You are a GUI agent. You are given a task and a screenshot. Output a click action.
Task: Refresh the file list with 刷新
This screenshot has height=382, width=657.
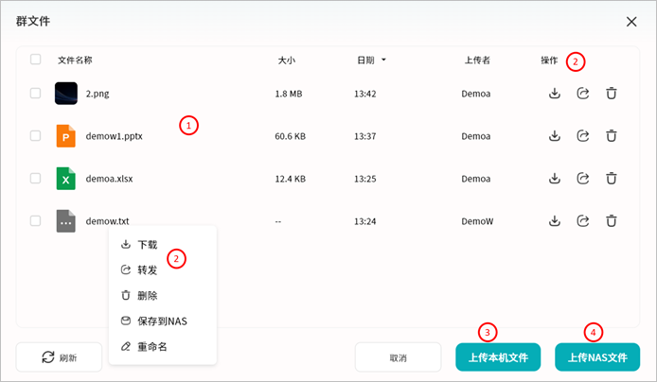coord(59,357)
